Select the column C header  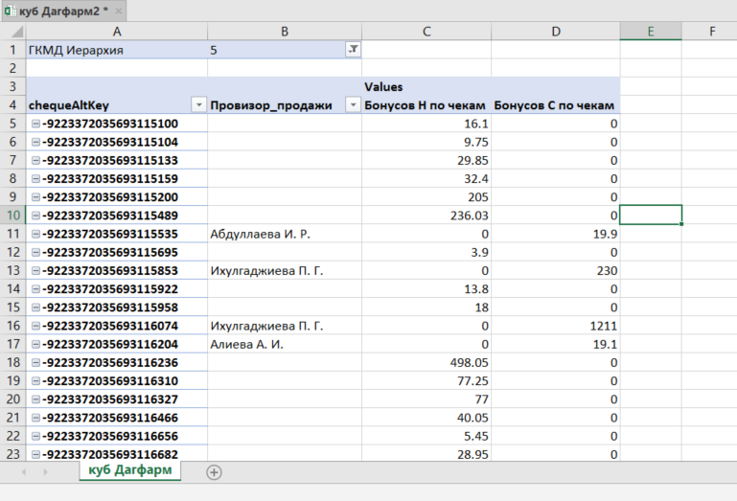(x=426, y=31)
